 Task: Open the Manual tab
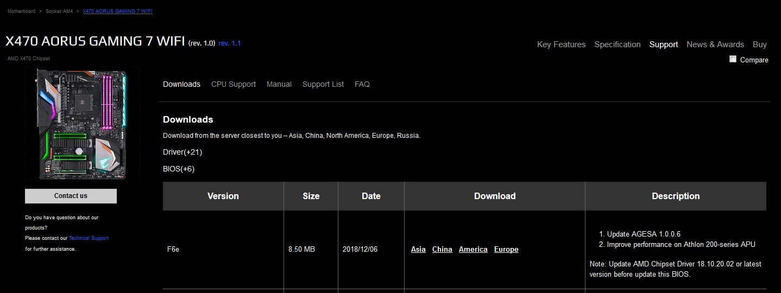pos(279,84)
